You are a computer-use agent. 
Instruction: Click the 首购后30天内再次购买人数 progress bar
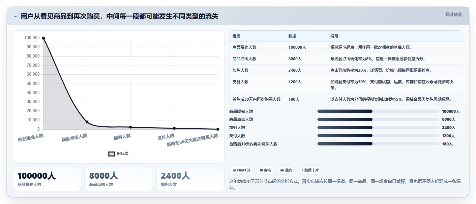point(378,144)
